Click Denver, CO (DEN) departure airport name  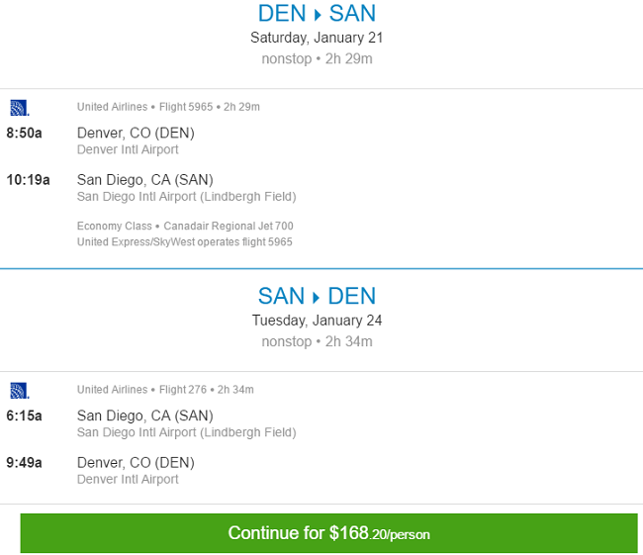pos(136,133)
